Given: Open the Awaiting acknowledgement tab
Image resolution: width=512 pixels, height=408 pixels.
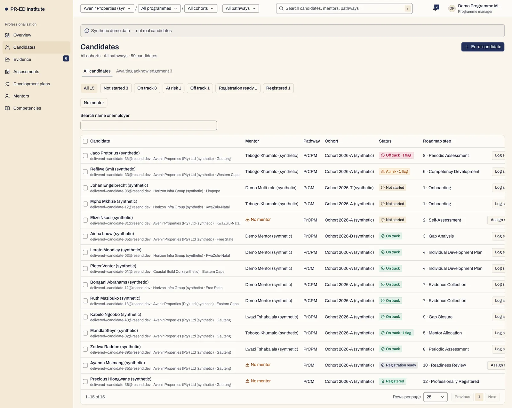Looking at the screenshot, I should (144, 71).
